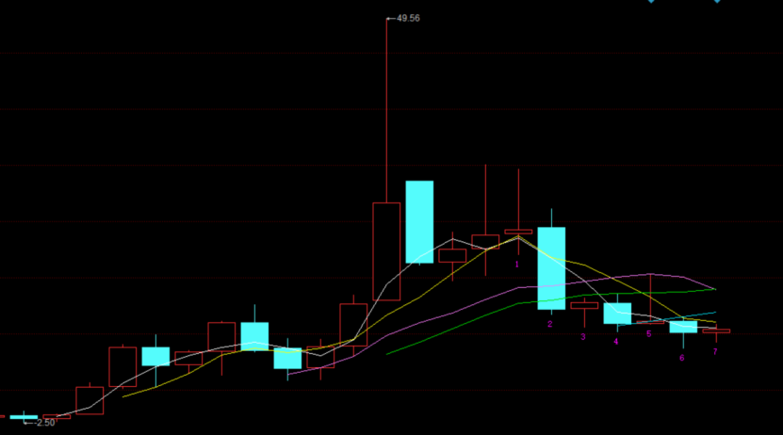783x435 pixels.
Task: Select the magenta count marker 5
Action: click(648, 334)
